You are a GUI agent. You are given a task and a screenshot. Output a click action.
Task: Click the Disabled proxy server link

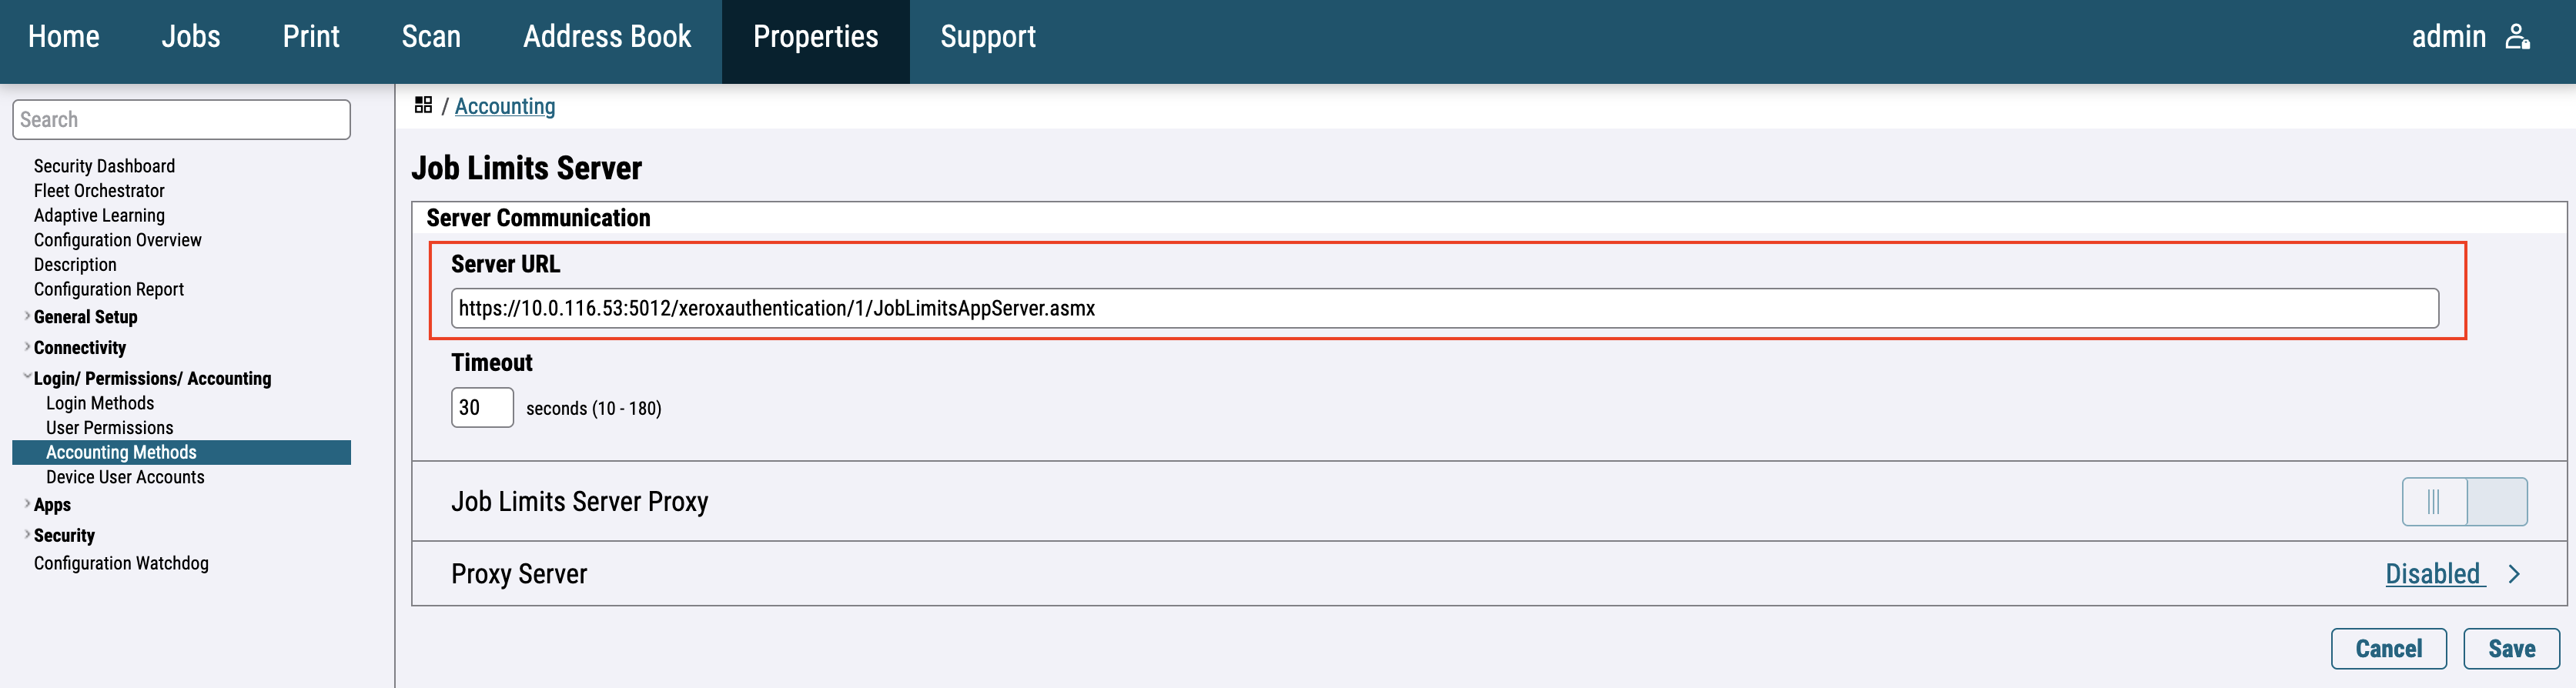[2432, 574]
